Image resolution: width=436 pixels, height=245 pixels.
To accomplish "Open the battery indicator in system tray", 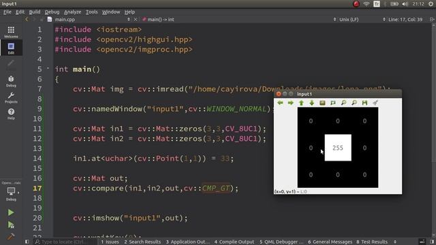I will point(394,4).
